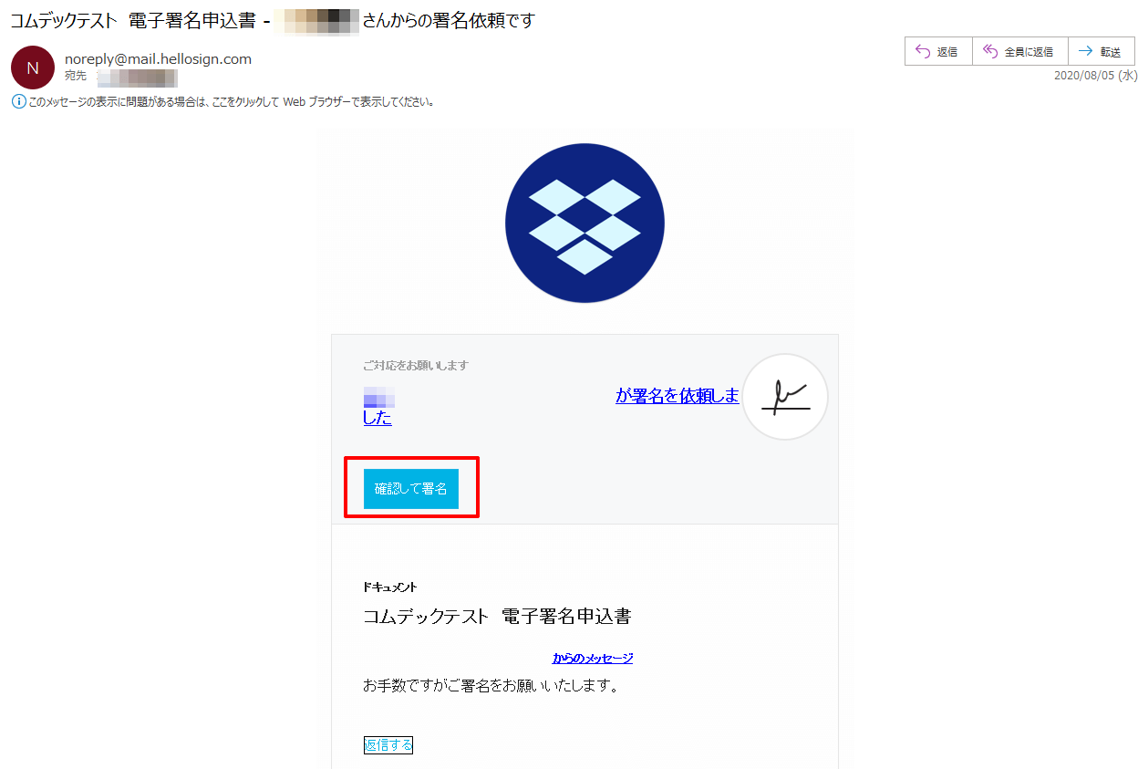Click the 返信 reply button
Screen dimensions: 1138x769
(938, 52)
